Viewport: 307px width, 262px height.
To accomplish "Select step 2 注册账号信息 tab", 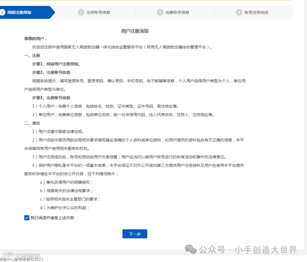I will [94, 12].
